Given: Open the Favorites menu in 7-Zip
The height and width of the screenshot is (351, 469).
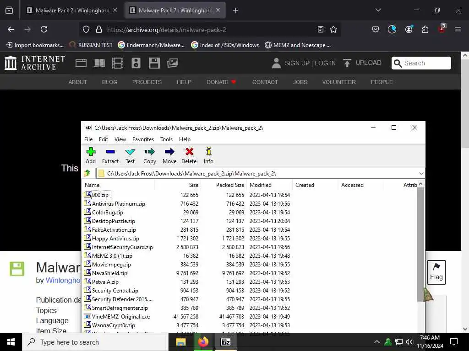Looking at the screenshot, I should 143,139.
